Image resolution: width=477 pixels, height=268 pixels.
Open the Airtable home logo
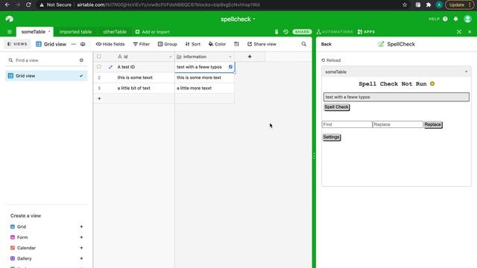click(10, 19)
